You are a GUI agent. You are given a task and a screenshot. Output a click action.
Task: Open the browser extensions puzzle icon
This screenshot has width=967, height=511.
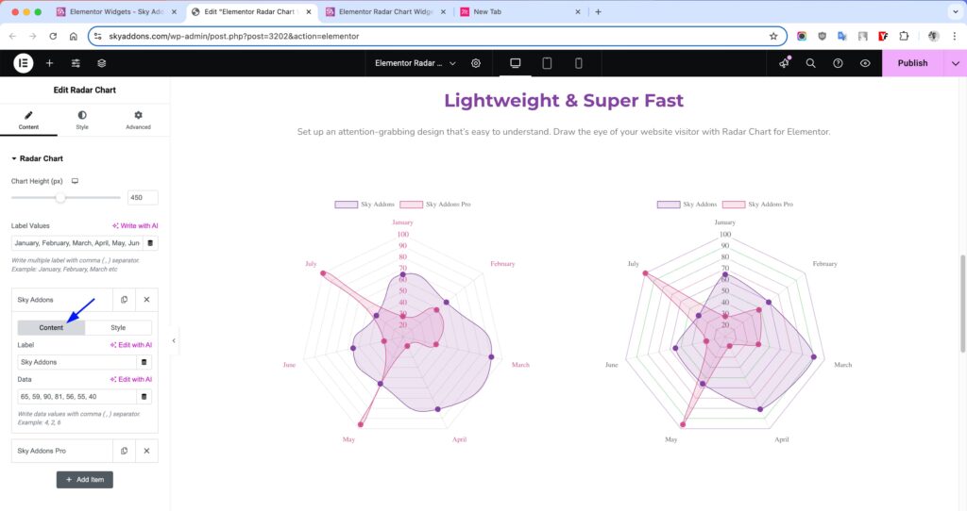click(x=904, y=37)
